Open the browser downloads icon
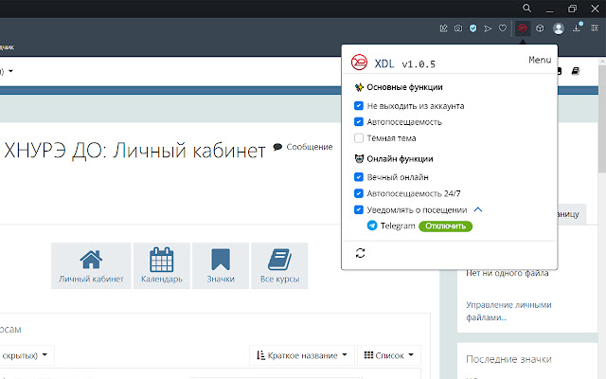Viewport: 606px width, 379px height. tap(577, 28)
